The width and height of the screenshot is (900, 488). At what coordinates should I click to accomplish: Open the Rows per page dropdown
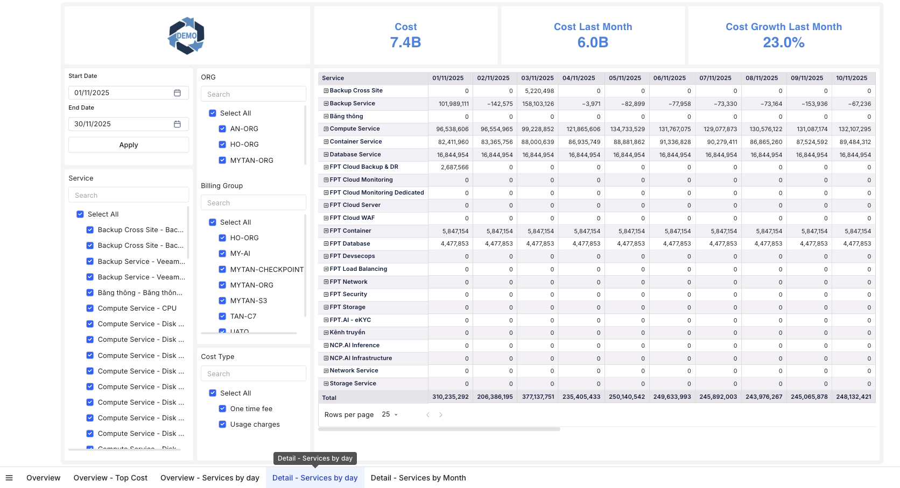point(389,414)
